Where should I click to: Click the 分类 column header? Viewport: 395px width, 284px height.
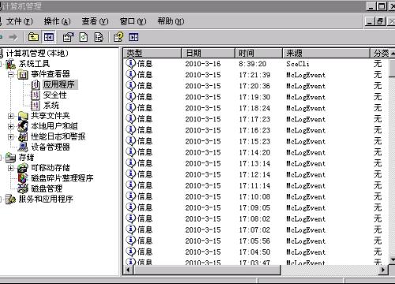pyautogui.click(x=381, y=53)
